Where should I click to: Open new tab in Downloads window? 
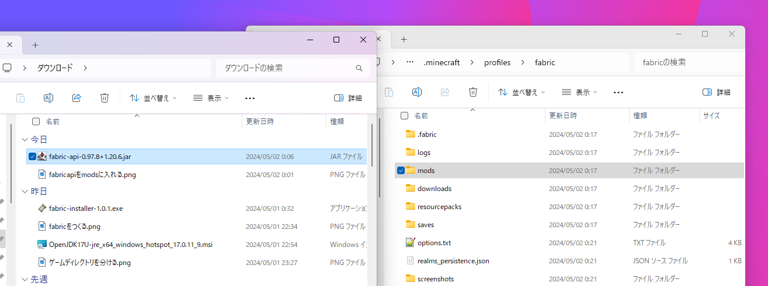(35, 45)
